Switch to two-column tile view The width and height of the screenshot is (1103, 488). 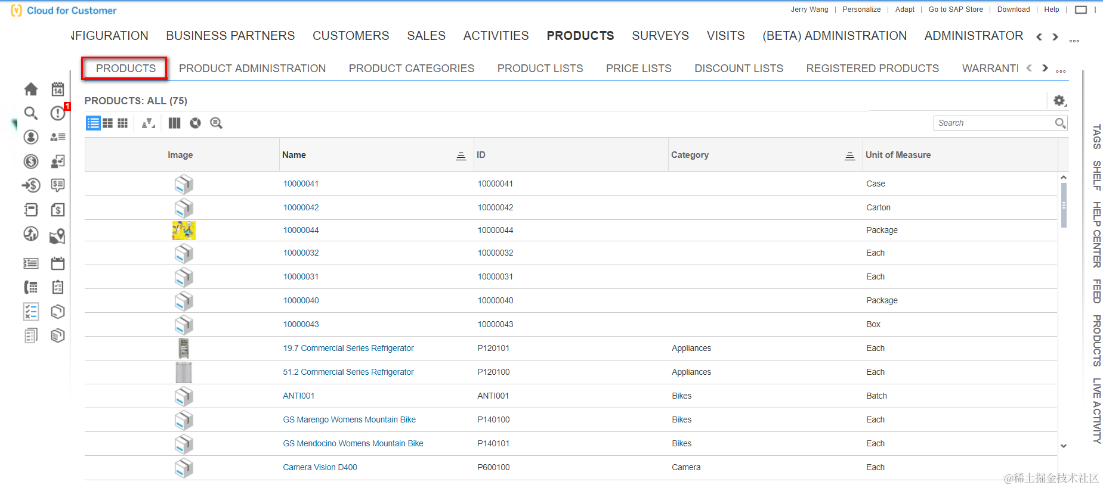coord(108,123)
